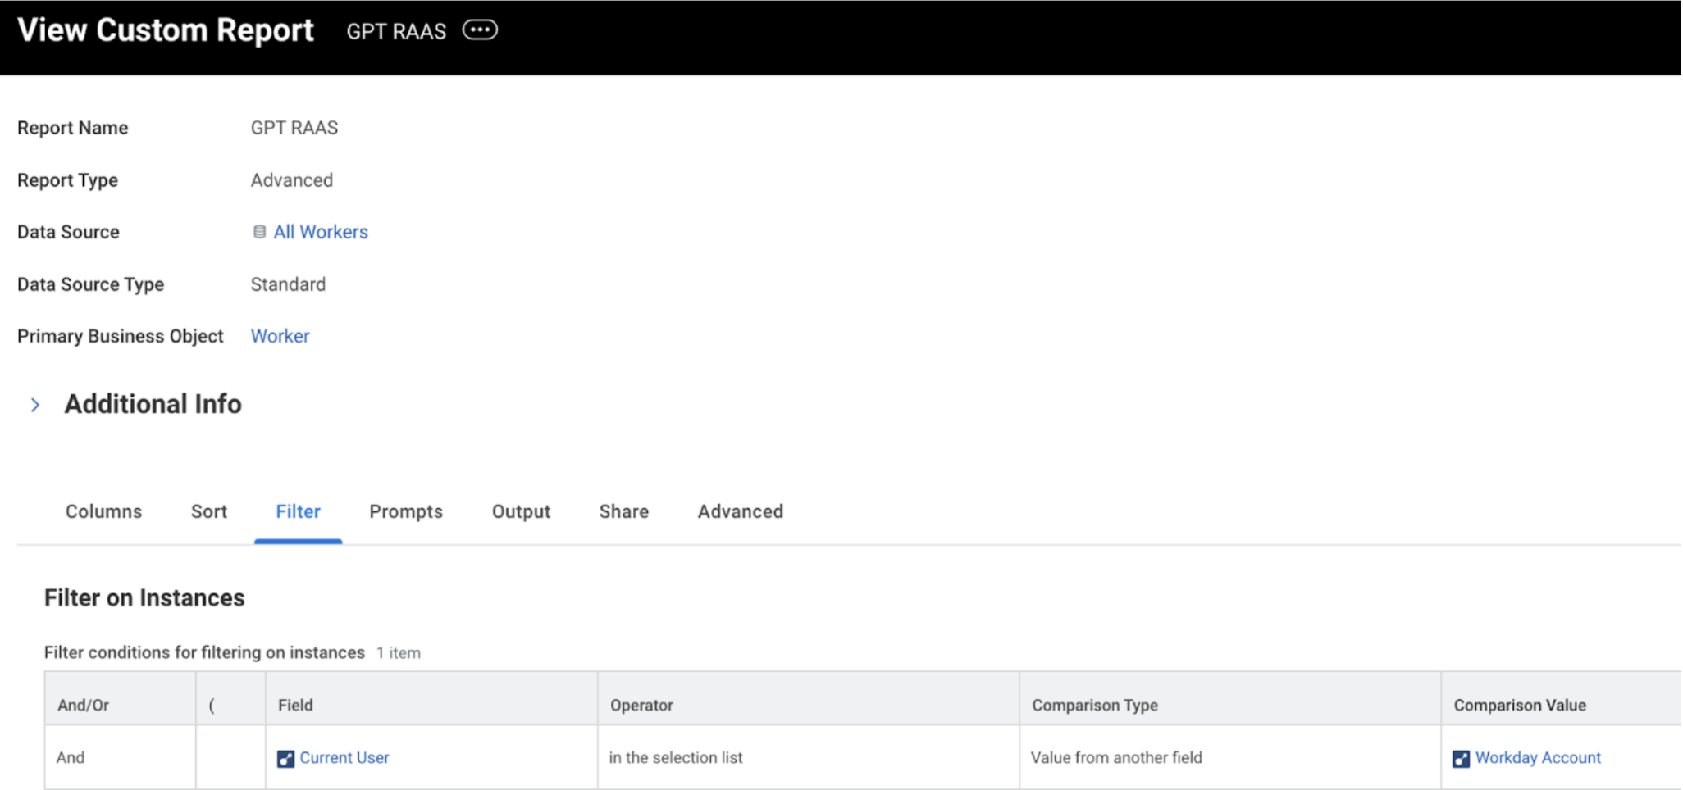Click the field icon beside Current User
This screenshot has width=1683, height=790.
(285, 759)
